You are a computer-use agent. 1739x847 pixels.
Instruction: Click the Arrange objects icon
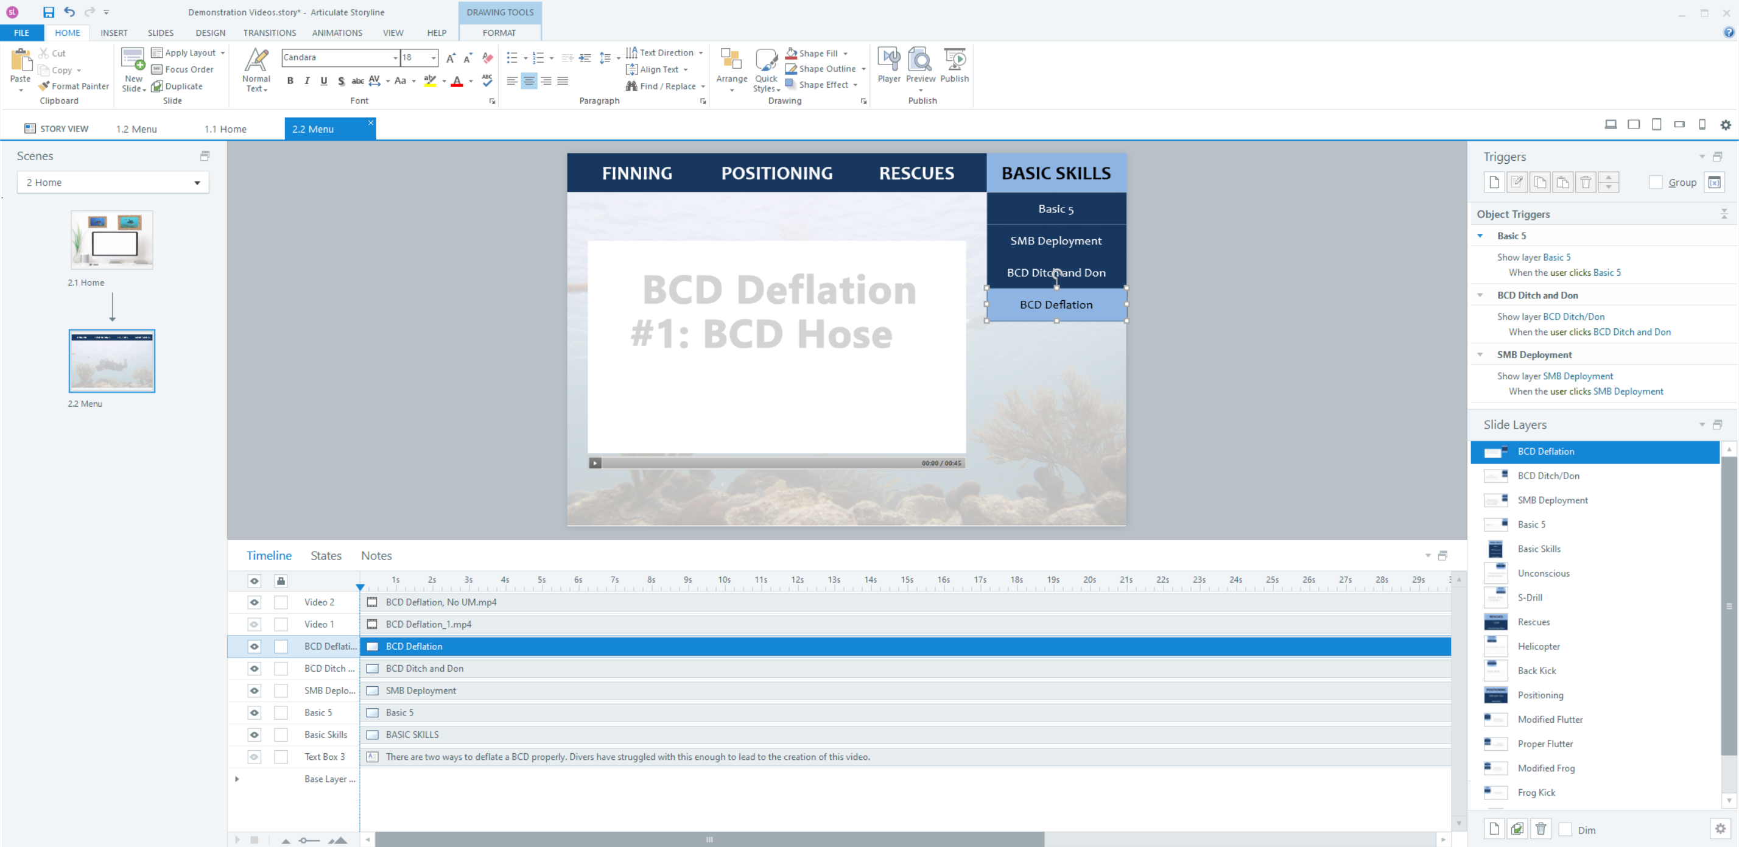[x=731, y=60]
